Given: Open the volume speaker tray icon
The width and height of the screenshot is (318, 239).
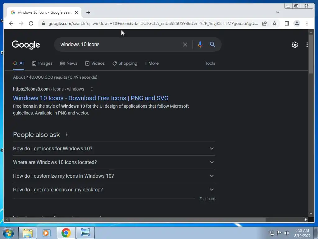Looking at the screenshot, I should [x=287, y=233].
